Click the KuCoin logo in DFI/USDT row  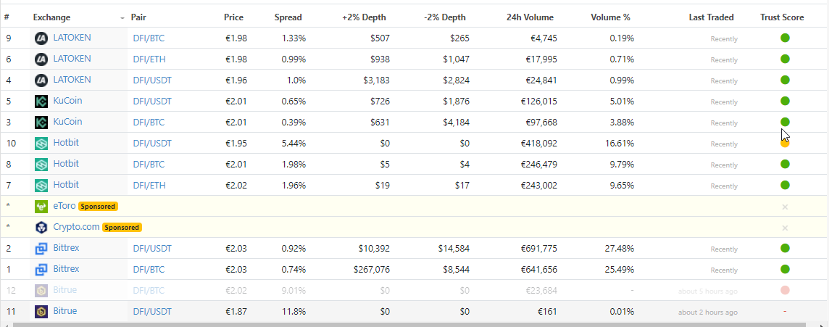(41, 102)
